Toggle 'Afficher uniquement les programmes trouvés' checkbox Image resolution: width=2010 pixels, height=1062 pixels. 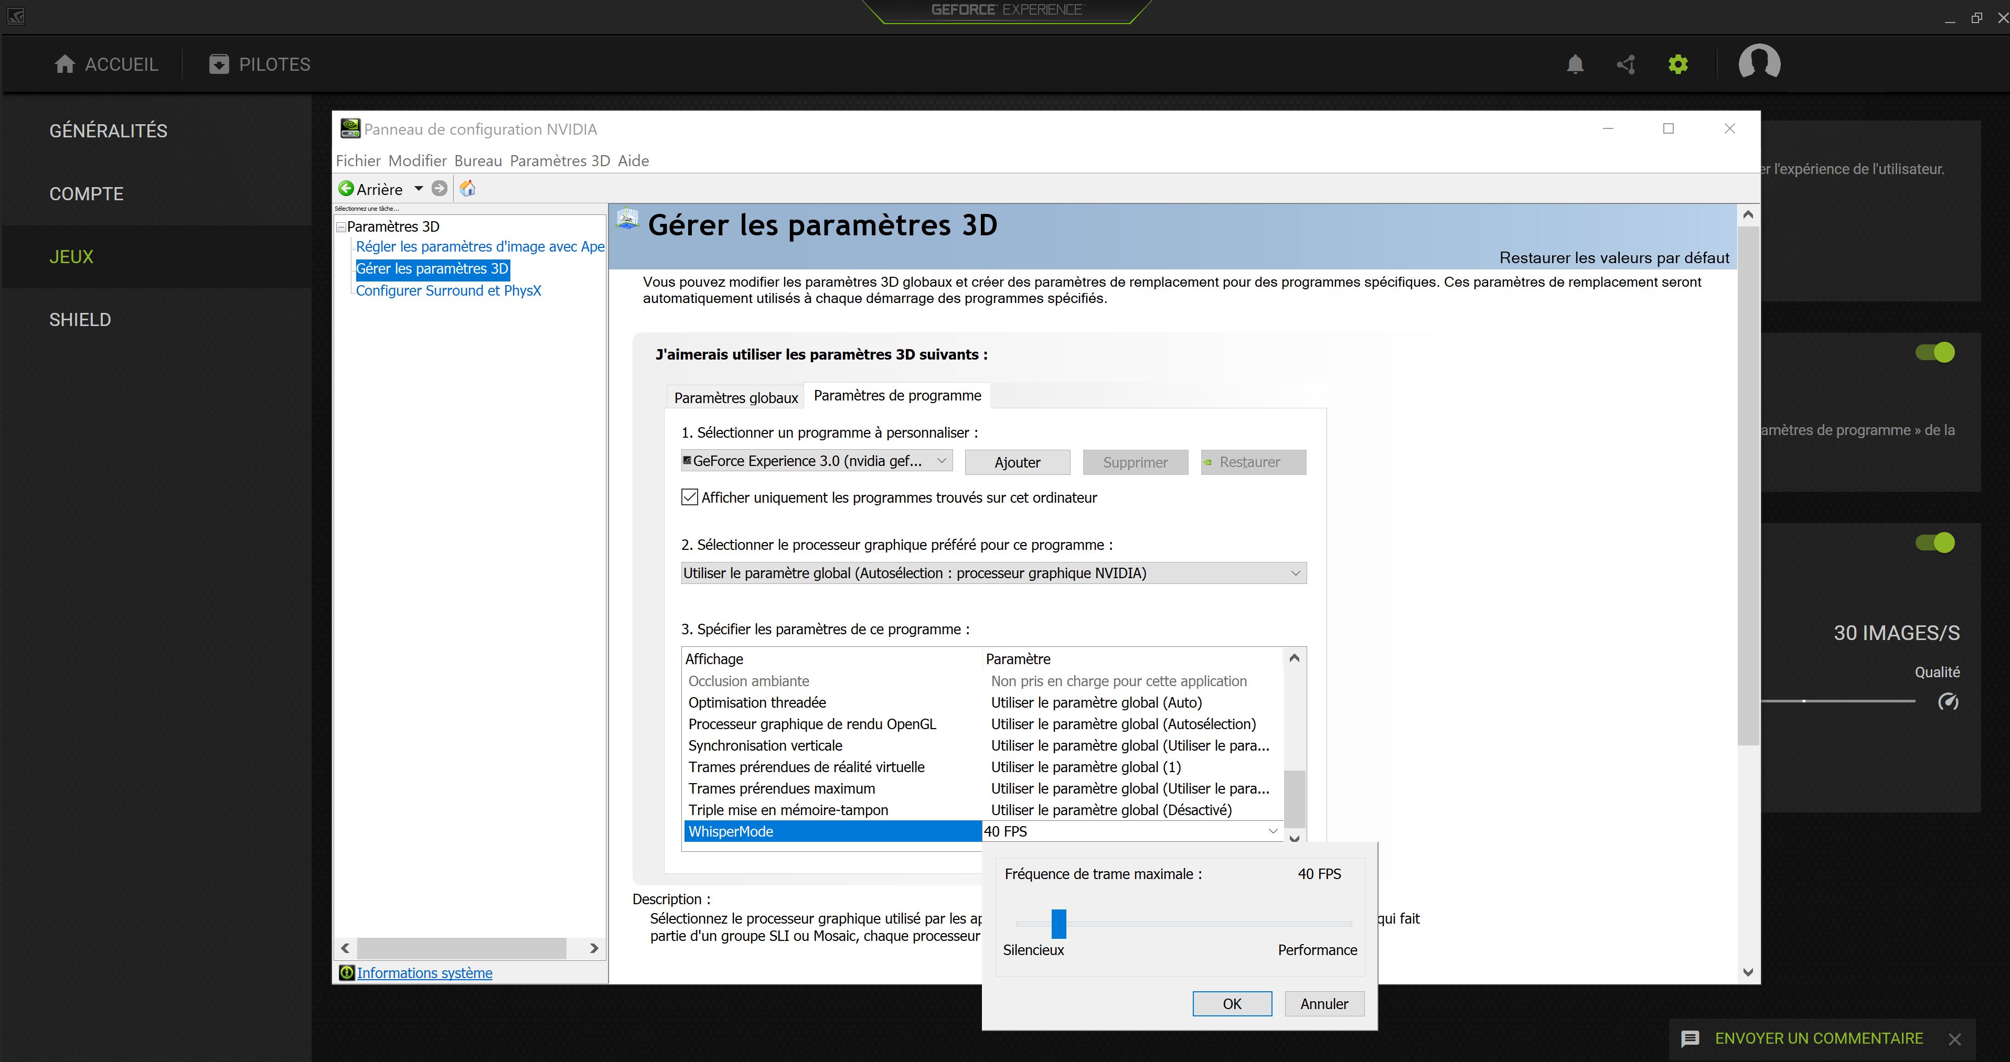(689, 497)
